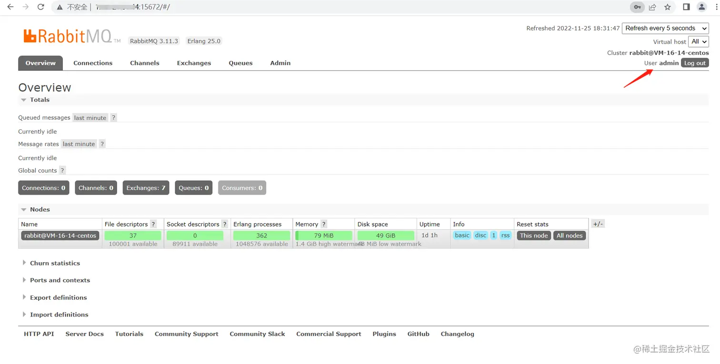This screenshot has width=720, height=364.
Task: Open the Connections tab
Action: 93,63
